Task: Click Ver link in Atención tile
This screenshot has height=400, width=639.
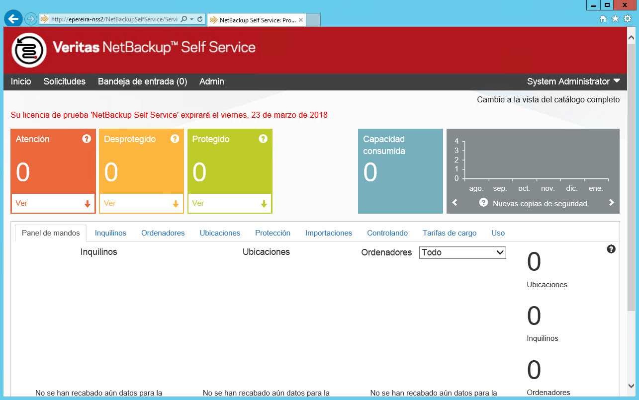Action: click(21, 203)
